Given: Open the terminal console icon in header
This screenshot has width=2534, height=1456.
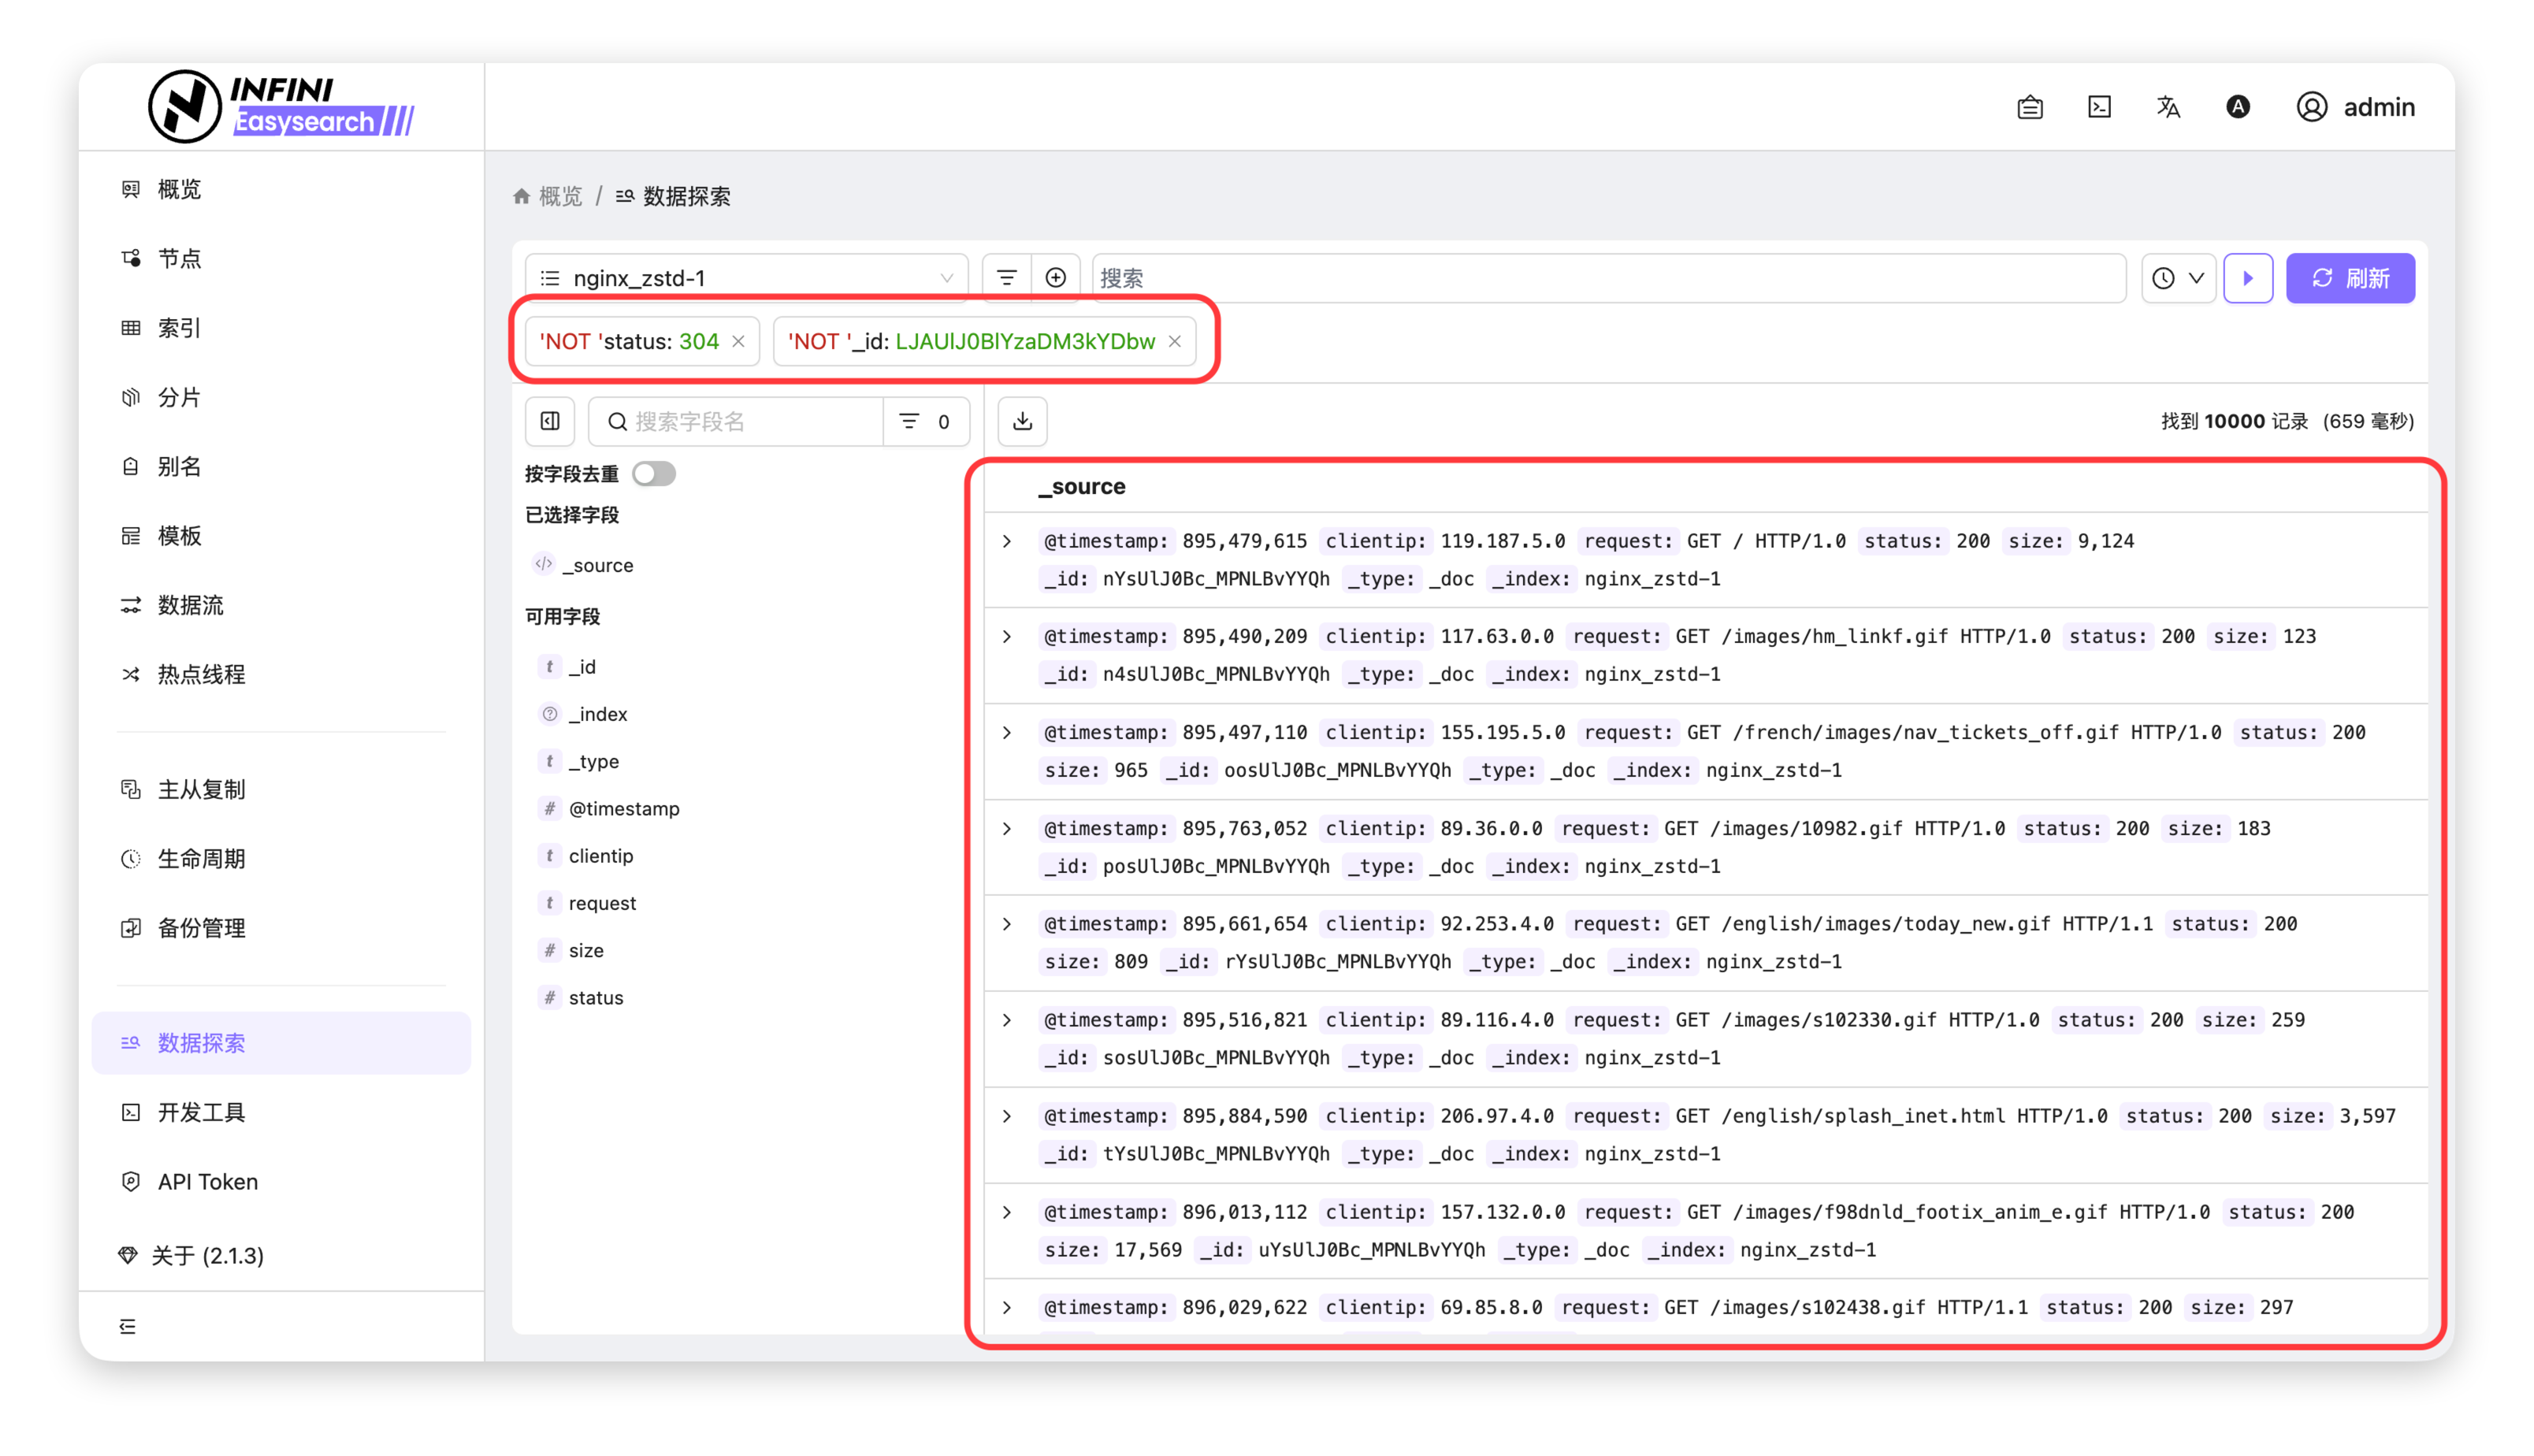Looking at the screenshot, I should [x=2099, y=107].
